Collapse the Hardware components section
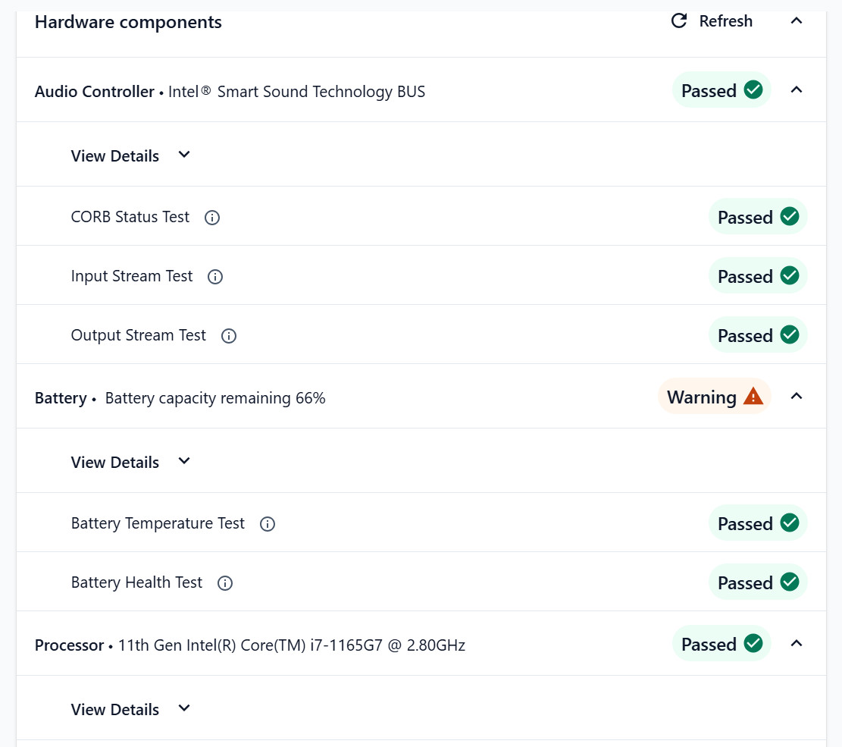 (797, 21)
